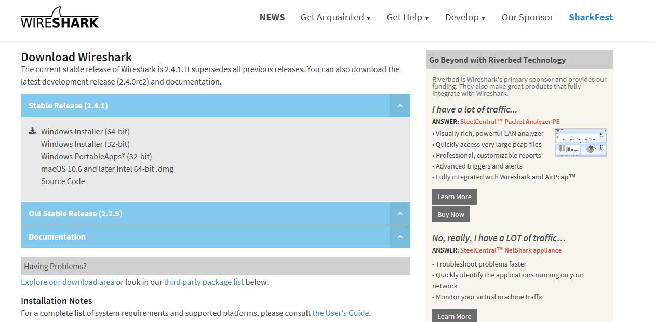Open the third party package list link
The image size is (655, 322).
[204, 282]
